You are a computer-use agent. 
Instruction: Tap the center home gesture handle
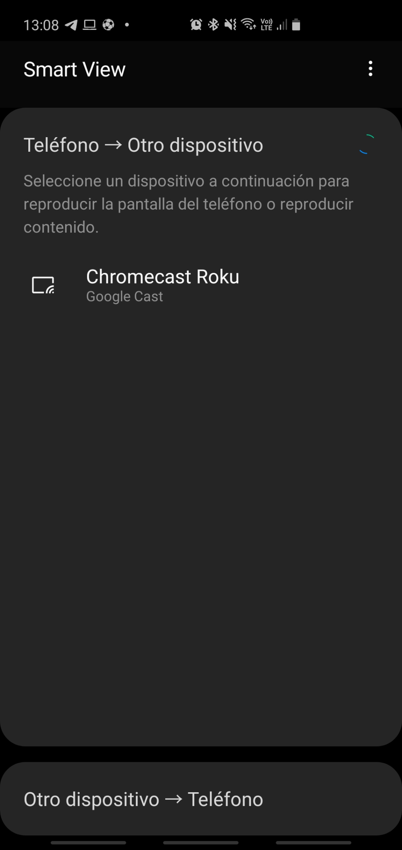(201, 843)
